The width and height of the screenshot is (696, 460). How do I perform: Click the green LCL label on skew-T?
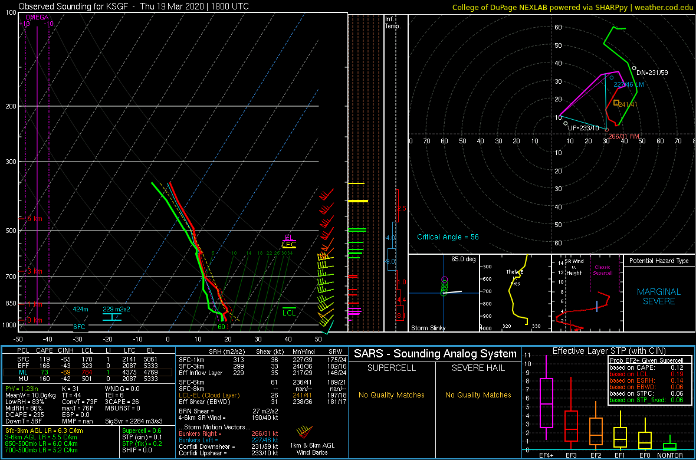point(289,313)
